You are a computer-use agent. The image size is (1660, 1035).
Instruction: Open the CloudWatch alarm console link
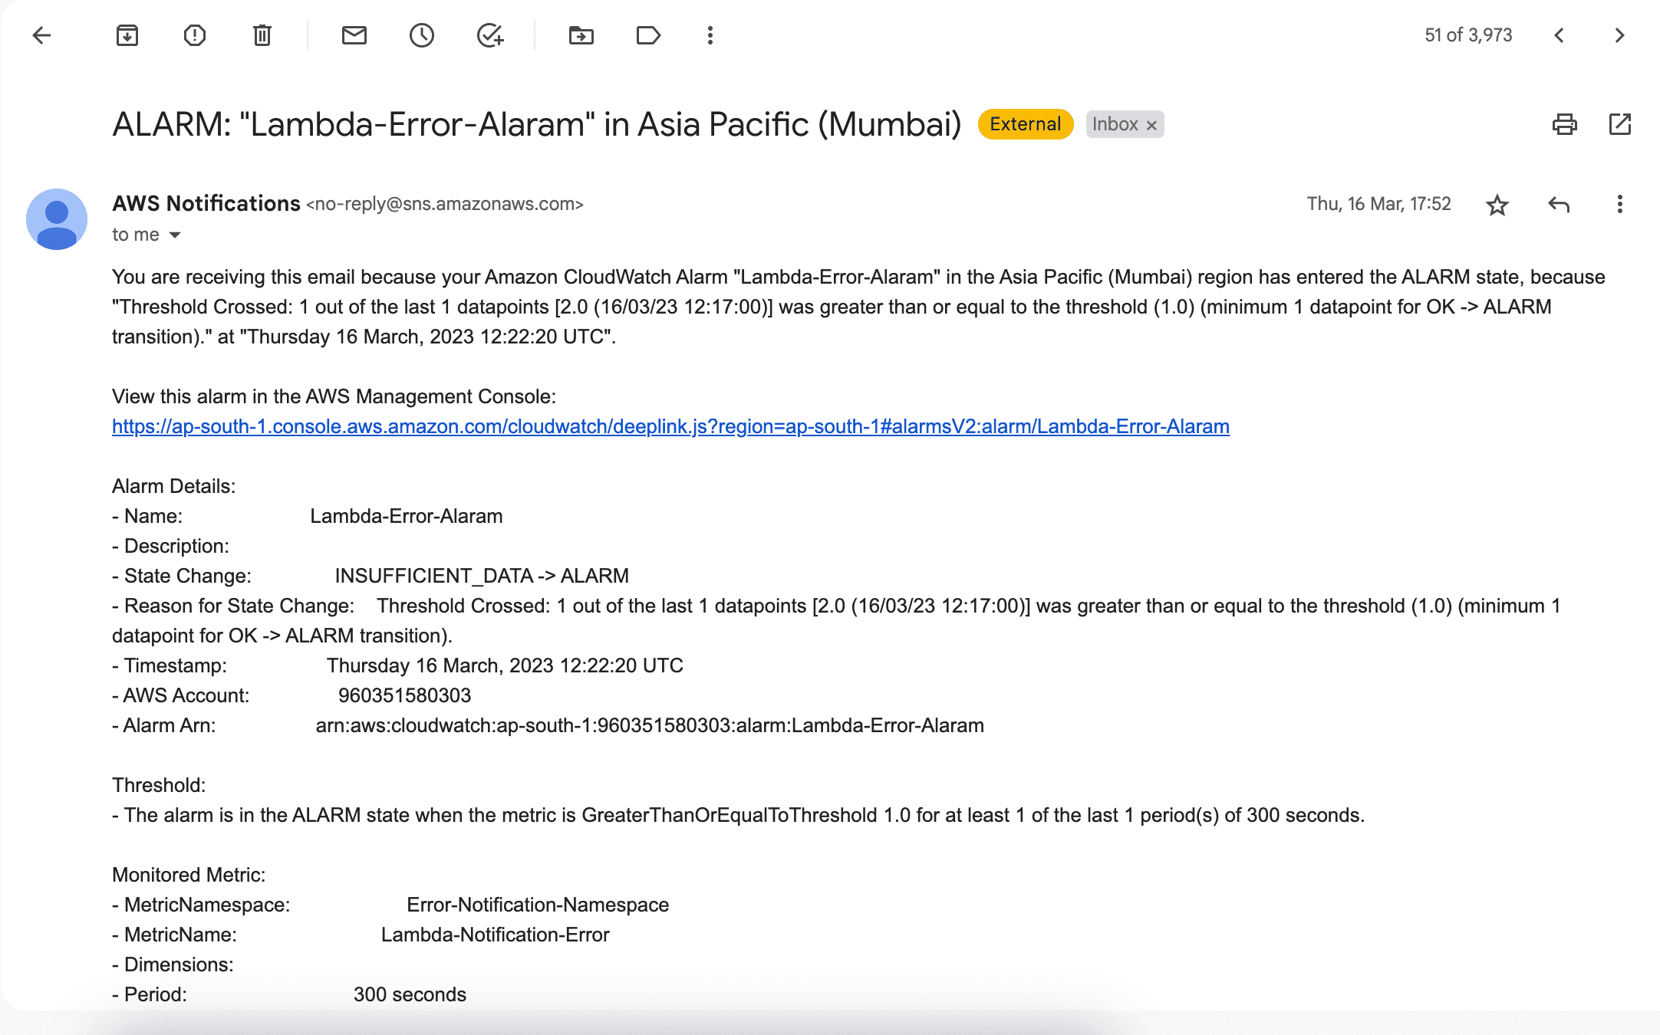pos(670,426)
